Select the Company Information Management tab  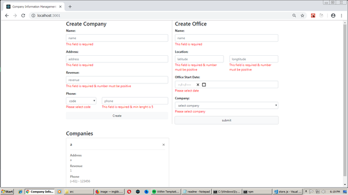click(x=34, y=6)
